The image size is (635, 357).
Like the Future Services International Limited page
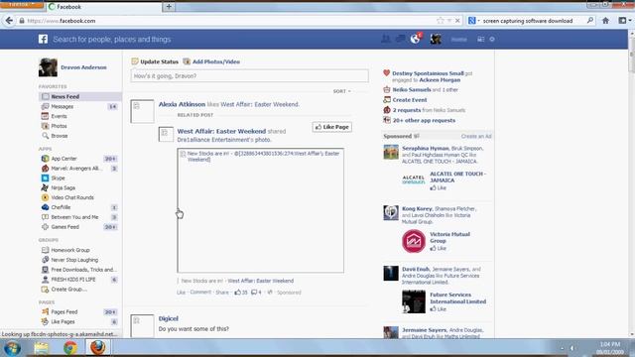(x=439, y=308)
